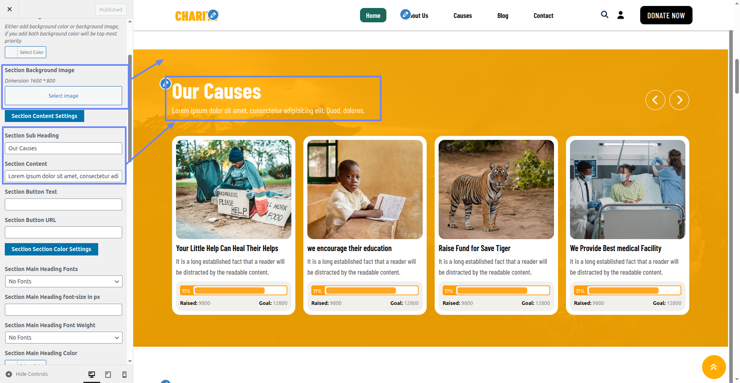Show the previous cause with the left arrow
The height and width of the screenshot is (383, 740).
click(655, 100)
